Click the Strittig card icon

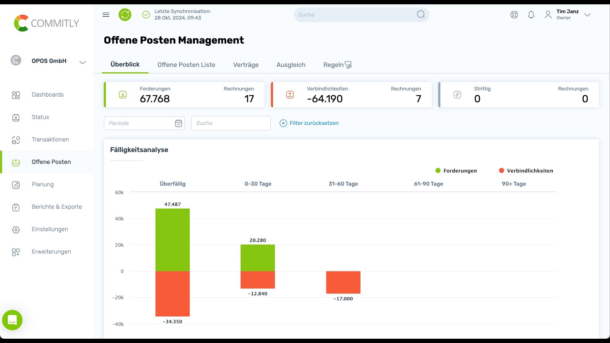tap(457, 94)
